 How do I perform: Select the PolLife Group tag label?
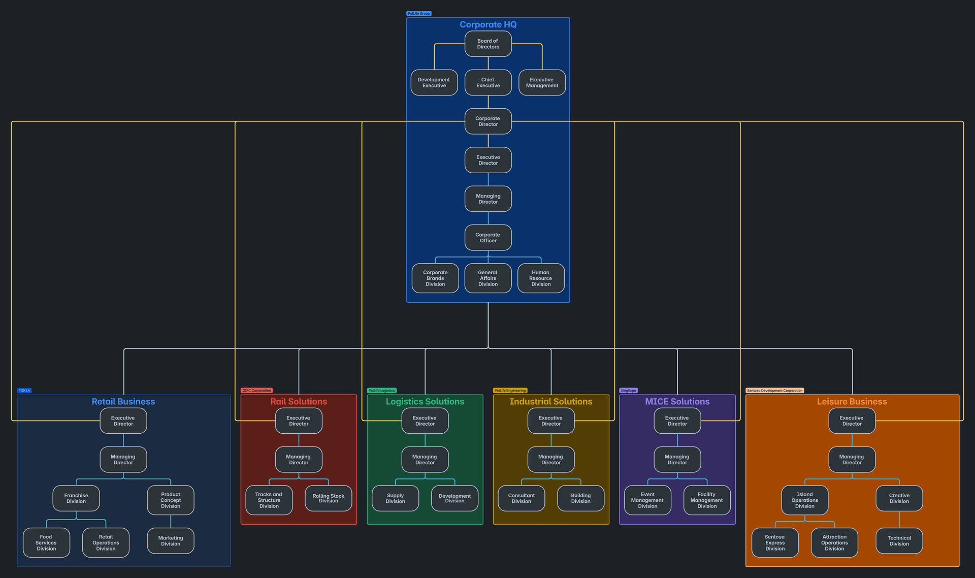pos(419,14)
